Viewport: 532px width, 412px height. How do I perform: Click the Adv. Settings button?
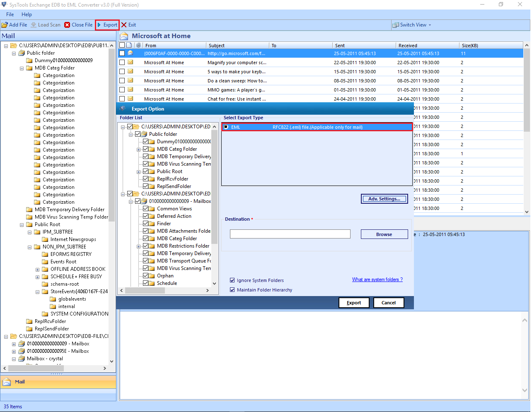(384, 199)
